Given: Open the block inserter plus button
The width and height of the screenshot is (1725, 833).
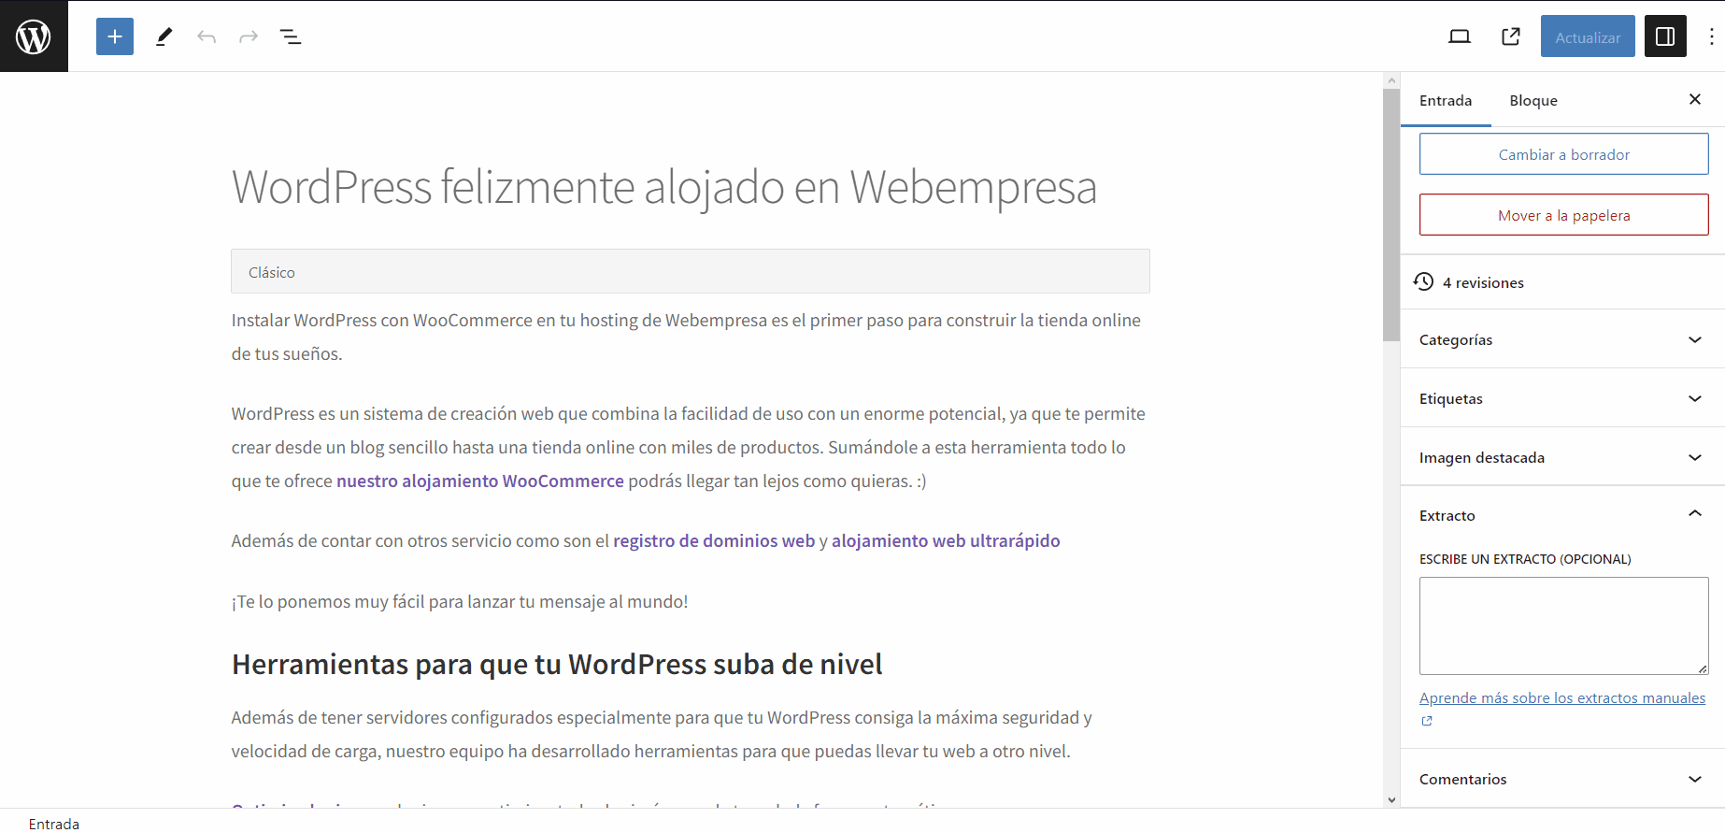Looking at the screenshot, I should click(x=115, y=36).
